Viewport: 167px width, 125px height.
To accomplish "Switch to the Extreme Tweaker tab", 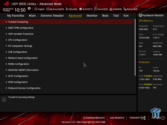I will coord(52,16).
